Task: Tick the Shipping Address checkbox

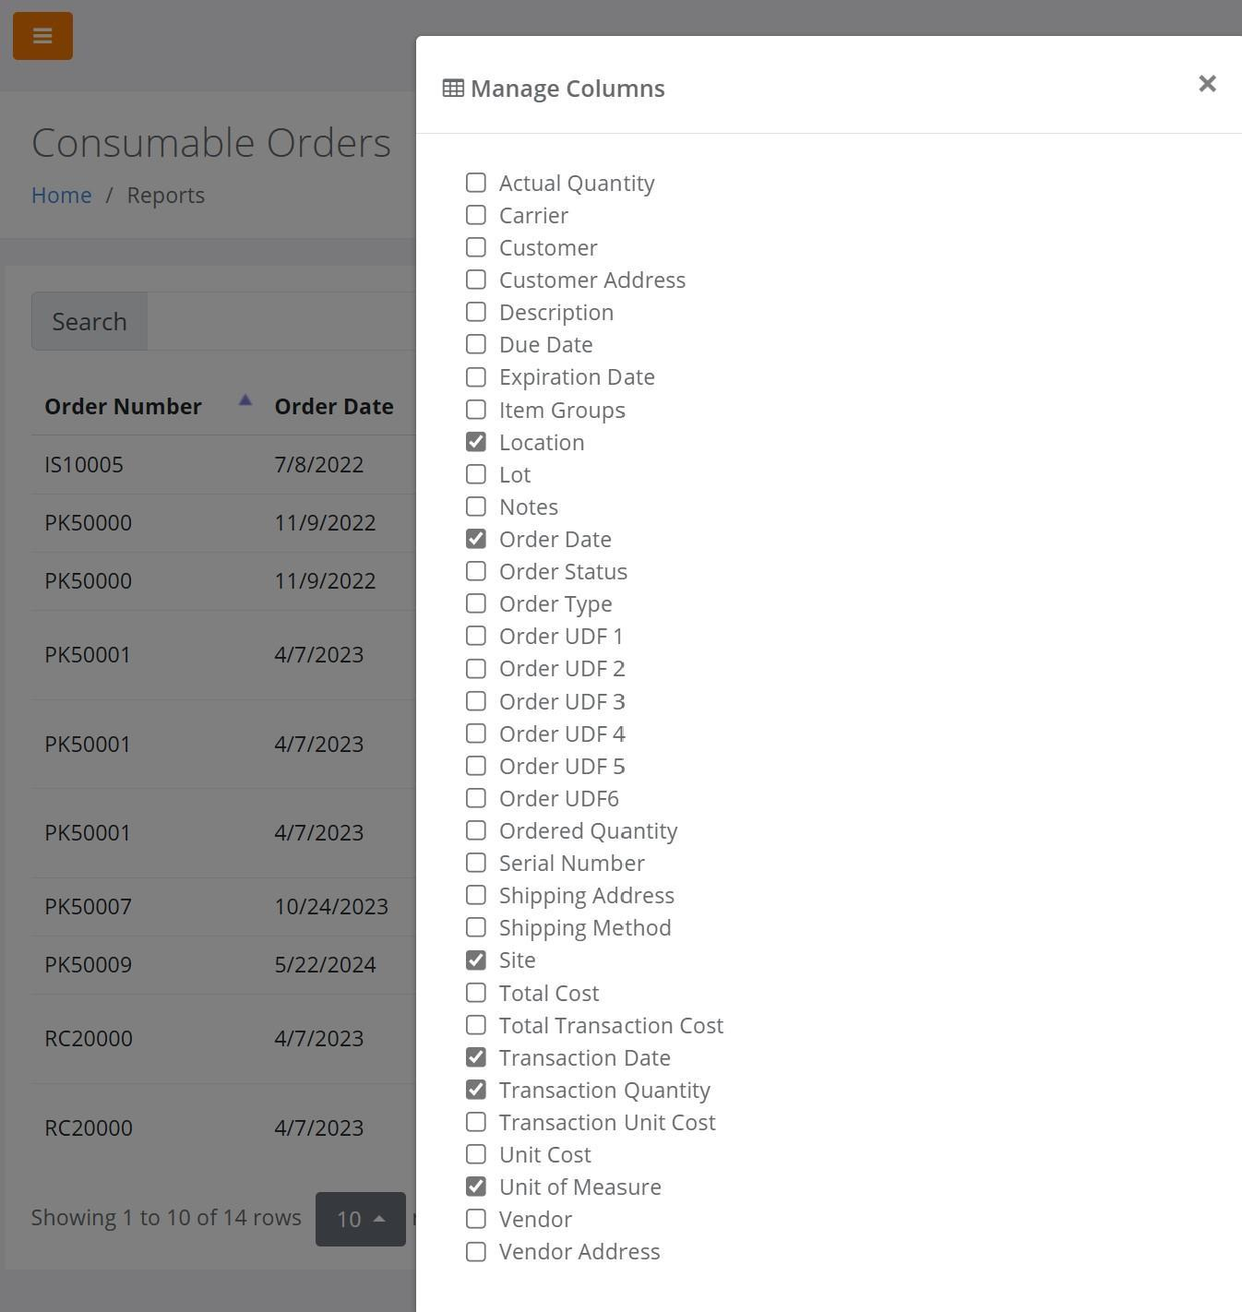Action: pos(476,895)
